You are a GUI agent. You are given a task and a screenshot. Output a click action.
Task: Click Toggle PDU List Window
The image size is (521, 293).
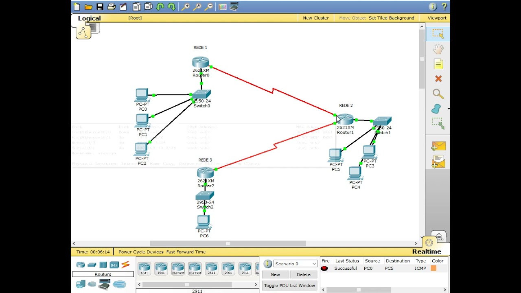point(289,286)
